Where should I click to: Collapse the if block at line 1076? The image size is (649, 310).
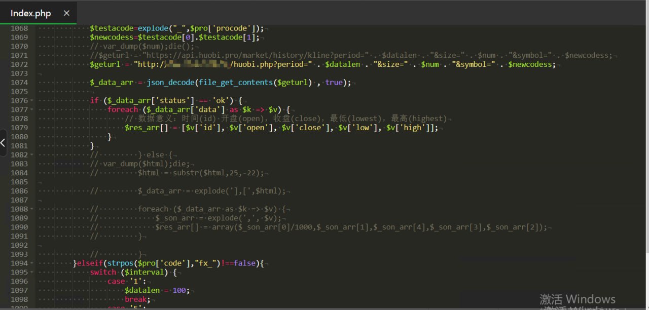pos(32,100)
